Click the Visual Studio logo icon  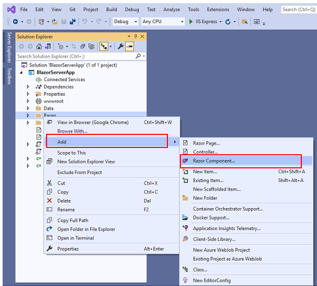click(x=12, y=9)
